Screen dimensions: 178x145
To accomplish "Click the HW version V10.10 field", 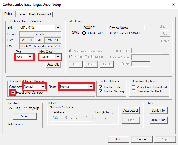I will 27,40.
